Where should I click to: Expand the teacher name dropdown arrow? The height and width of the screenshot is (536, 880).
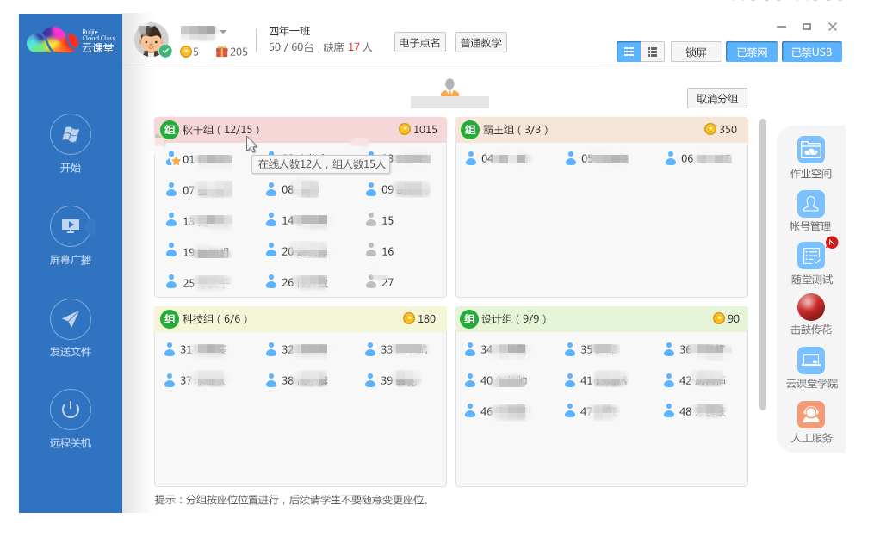[223, 32]
